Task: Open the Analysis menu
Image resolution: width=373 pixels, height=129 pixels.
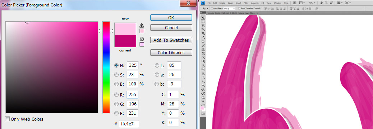Action: click(255, 3)
